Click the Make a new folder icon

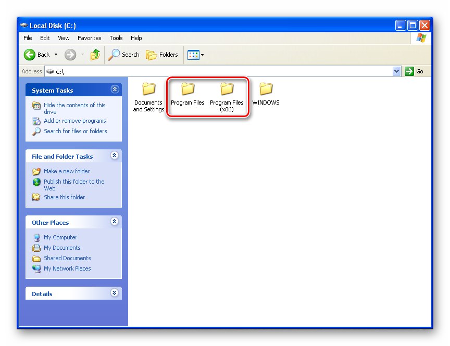pyautogui.click(x=36, y=171)
